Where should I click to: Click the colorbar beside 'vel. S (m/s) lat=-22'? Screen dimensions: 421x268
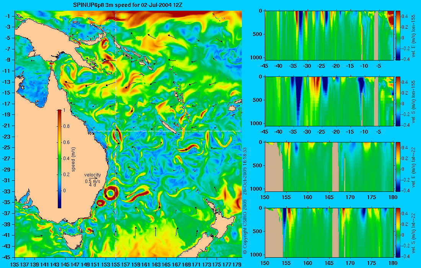click(x=398, y=232)
